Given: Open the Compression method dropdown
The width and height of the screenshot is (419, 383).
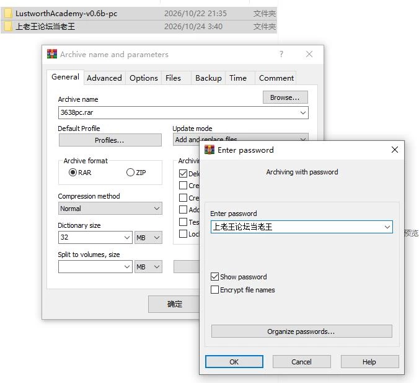Looking at the screenshot, I should pos(110,208).
